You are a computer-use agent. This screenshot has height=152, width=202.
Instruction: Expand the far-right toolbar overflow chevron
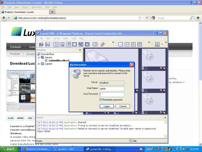(166, 42)
